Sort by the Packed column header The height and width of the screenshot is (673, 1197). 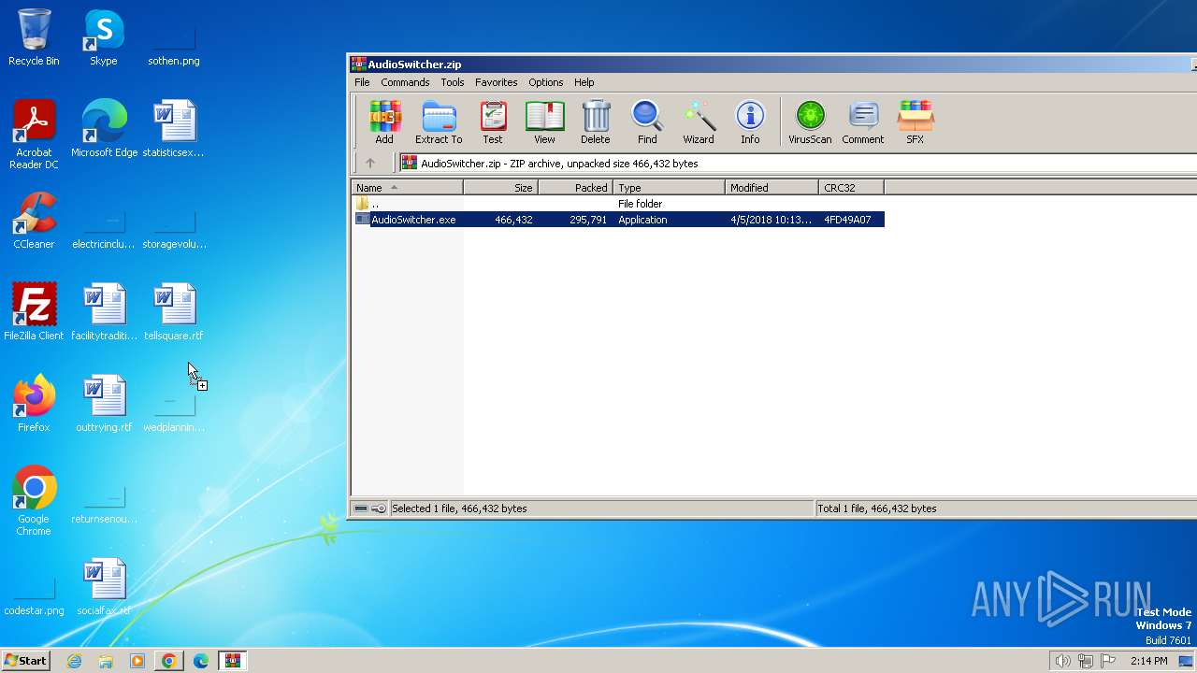click(576, 188)
